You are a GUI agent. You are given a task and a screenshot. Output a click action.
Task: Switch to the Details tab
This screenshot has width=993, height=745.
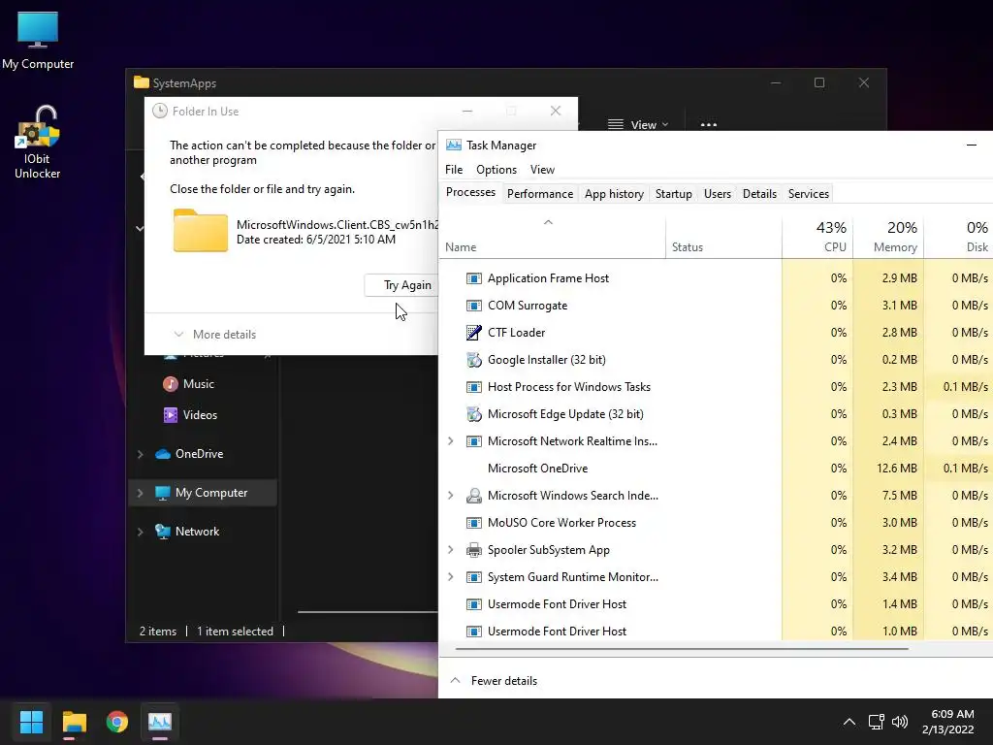click(760, 194)
